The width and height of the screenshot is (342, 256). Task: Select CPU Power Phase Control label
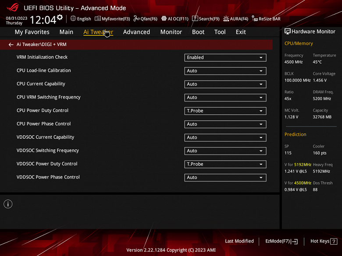coord(43,124)
